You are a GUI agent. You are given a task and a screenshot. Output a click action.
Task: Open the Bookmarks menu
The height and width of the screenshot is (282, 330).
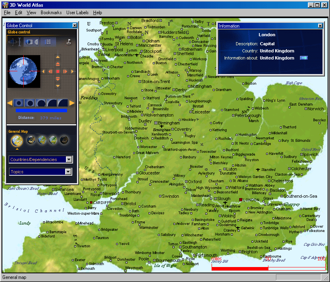tap(51, 13)
